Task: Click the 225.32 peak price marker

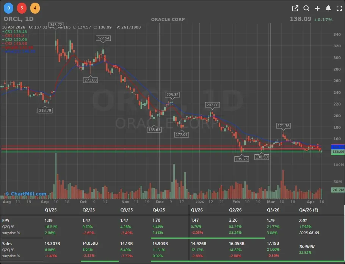Action: [172, 95]
